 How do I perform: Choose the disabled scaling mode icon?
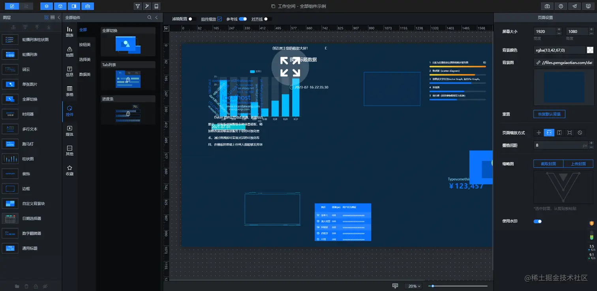pos(580,133)
